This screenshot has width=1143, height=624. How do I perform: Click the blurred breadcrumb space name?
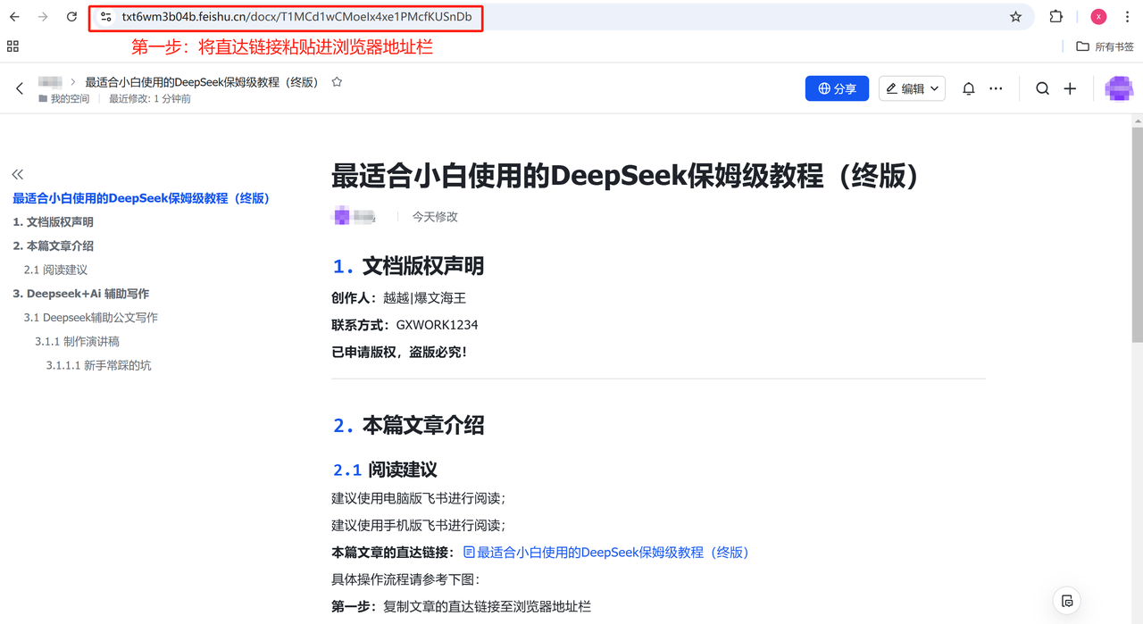51,82
